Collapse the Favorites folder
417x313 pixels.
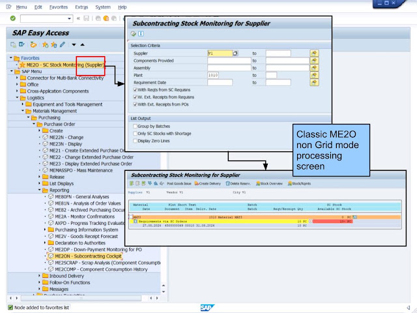click(x=11, y=58)
